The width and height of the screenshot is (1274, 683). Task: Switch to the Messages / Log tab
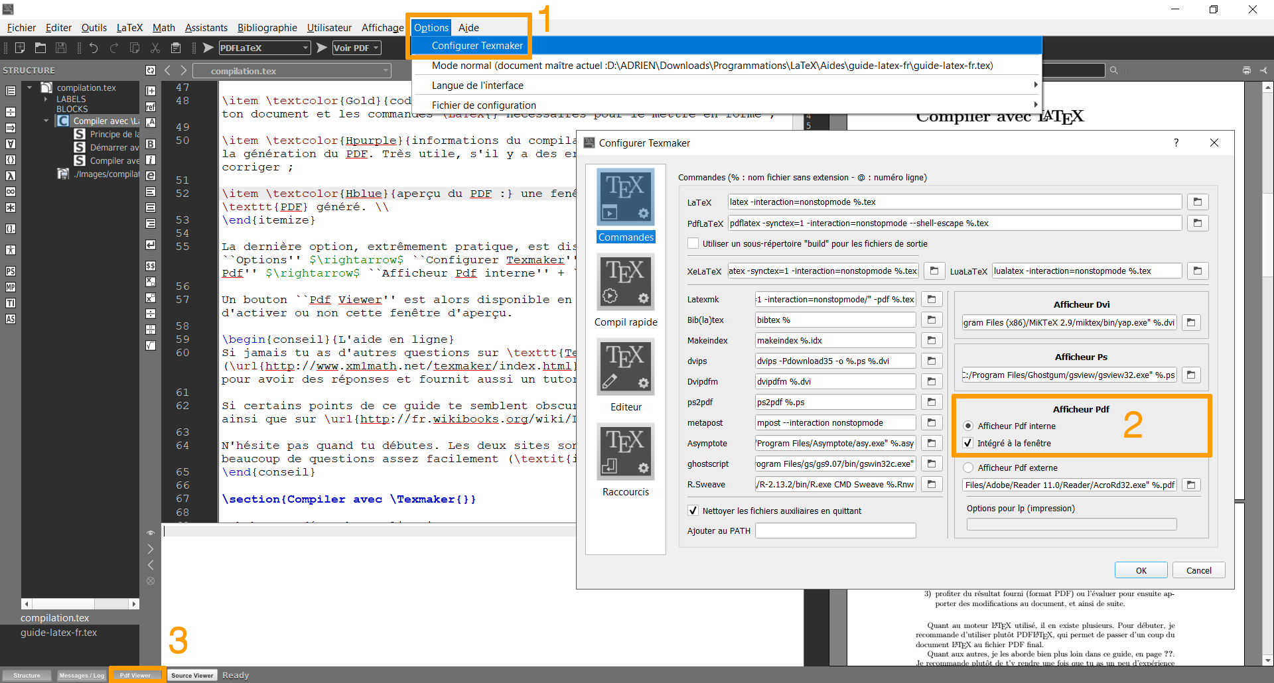(82, 675)
